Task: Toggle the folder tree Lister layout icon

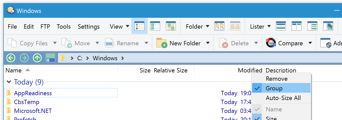Action: click(x=312, y=26)
